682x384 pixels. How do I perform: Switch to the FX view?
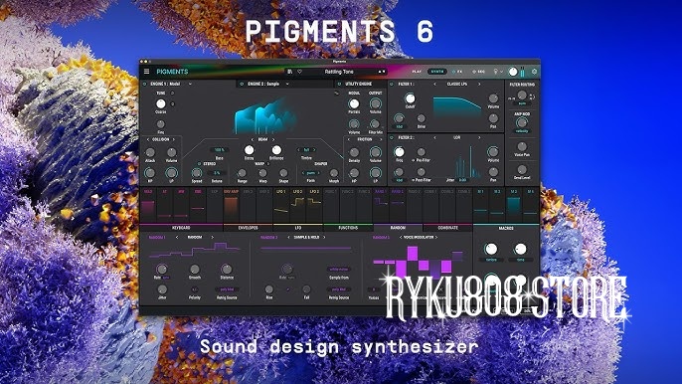click(x=457, y=72)
